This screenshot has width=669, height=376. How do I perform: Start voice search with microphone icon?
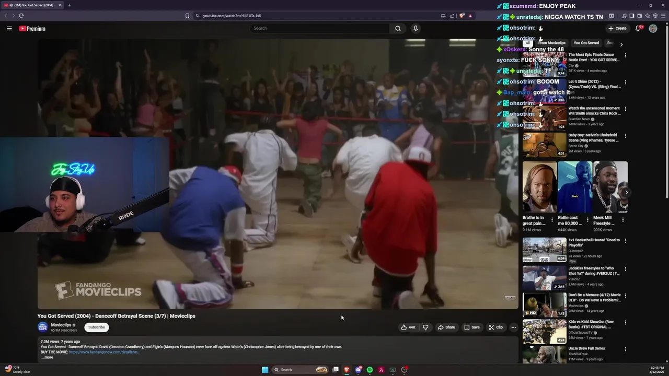[x=416, y=28]
